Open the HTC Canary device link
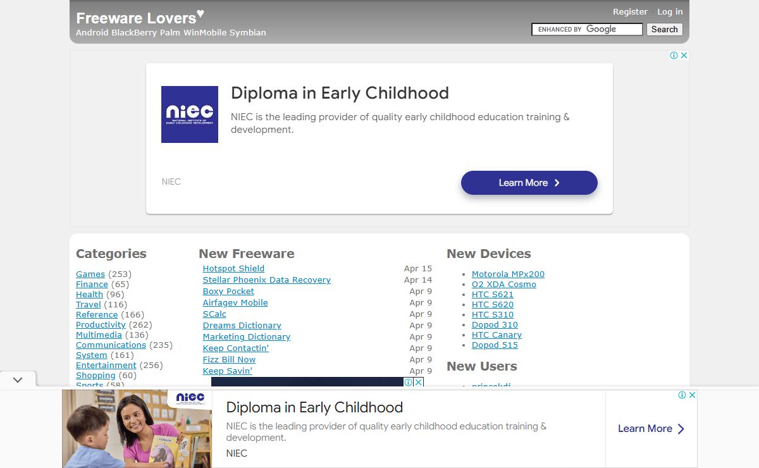Screen dimensions: 759x468 click(x=497, y=335)
